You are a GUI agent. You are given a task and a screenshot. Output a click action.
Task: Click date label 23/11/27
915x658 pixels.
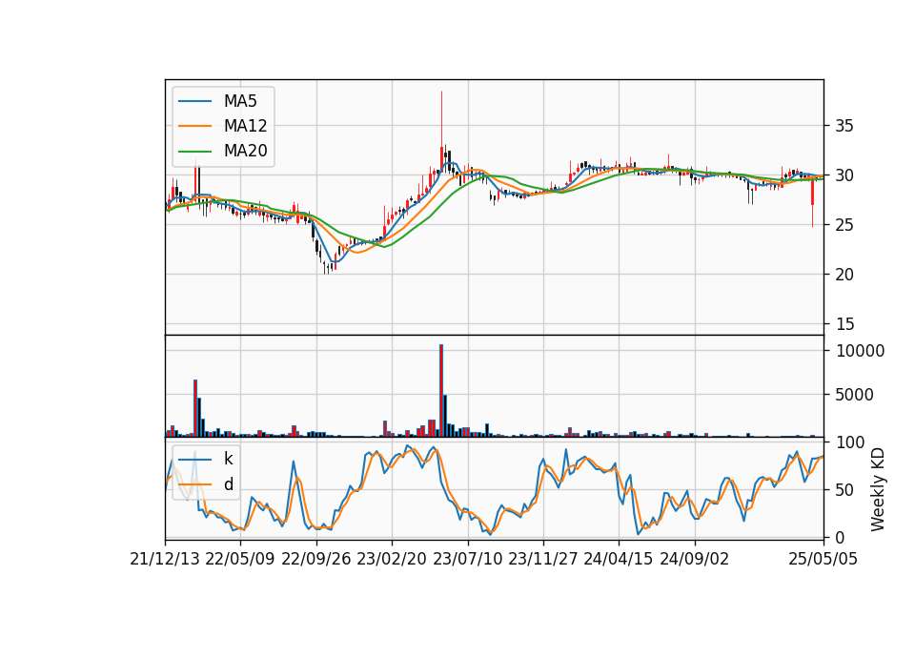coord(542,559)
